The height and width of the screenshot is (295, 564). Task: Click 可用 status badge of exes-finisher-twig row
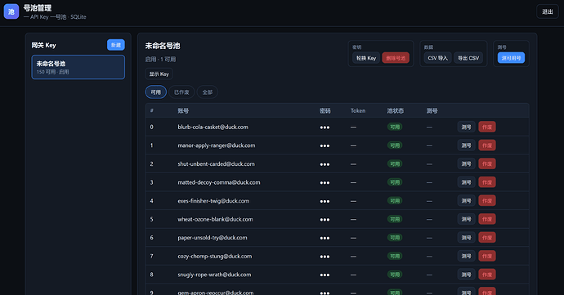click(x=395, y=201)
